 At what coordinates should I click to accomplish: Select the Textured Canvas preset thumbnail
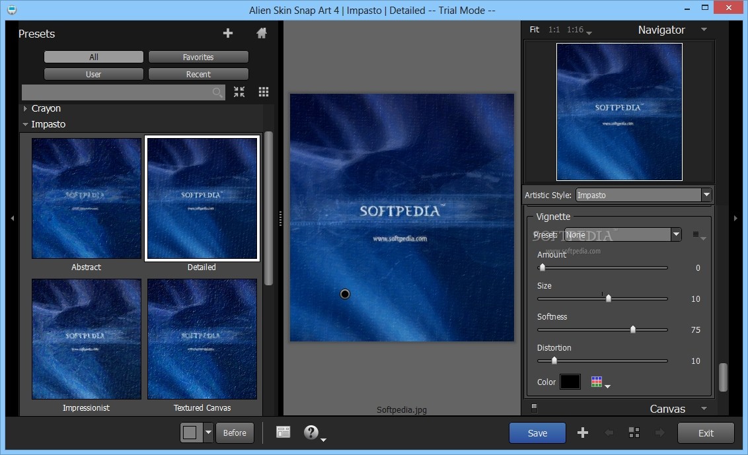point(202,339)
